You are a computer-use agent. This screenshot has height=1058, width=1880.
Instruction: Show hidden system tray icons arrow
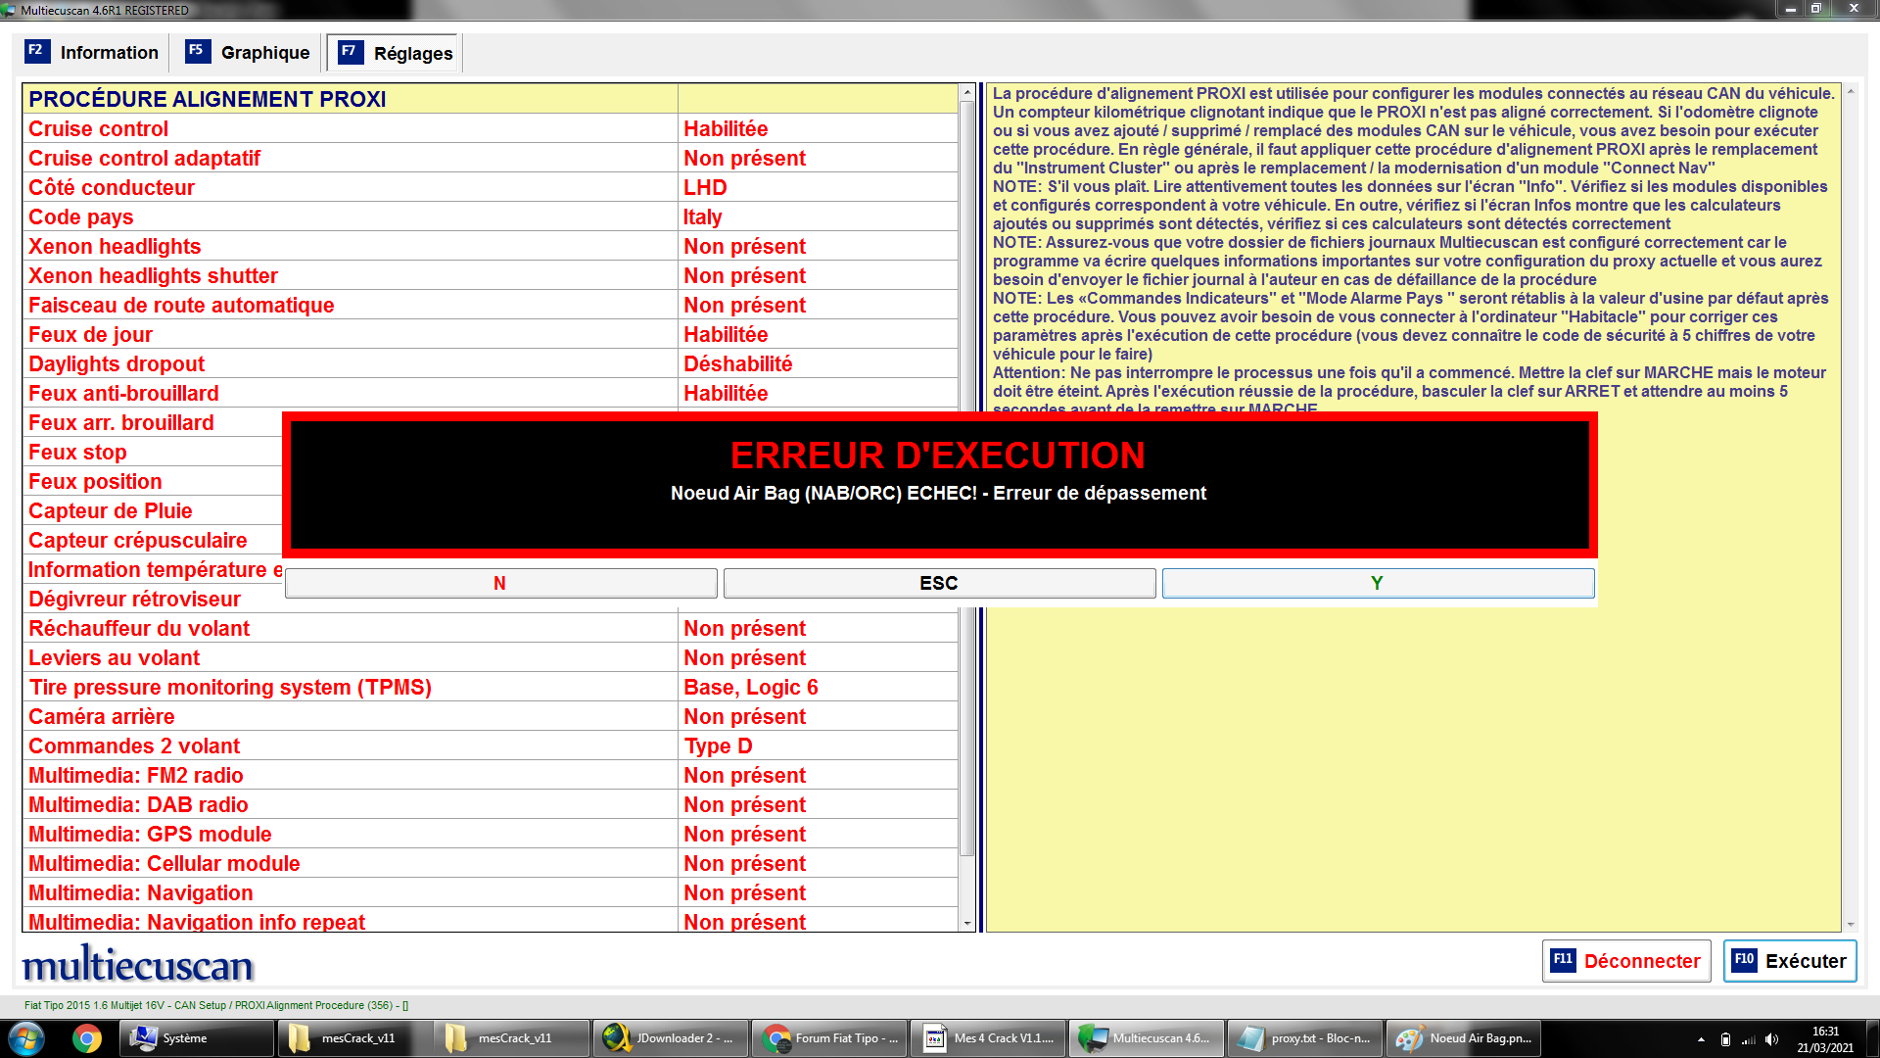coord(1701,1039)
